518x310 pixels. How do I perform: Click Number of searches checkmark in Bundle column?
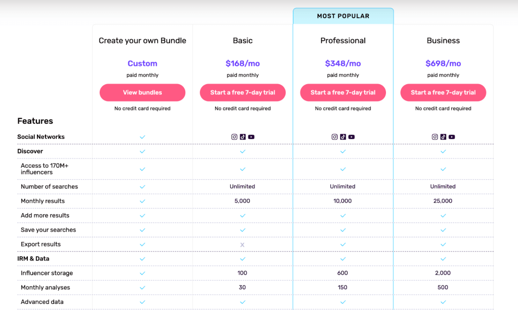tap(142, 187)
